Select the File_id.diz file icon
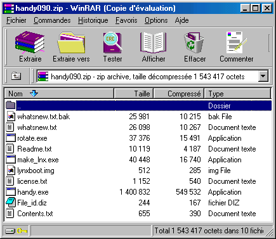Viewport: 276px width, 239px height. [x=11, y=203]
